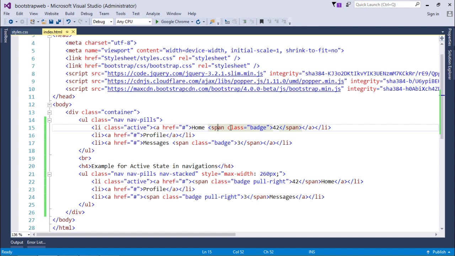This screenshot has width=455, height=256.
Task: Follow the maxcdn bootstrap.min.js URL link
Action: (224, 89)
